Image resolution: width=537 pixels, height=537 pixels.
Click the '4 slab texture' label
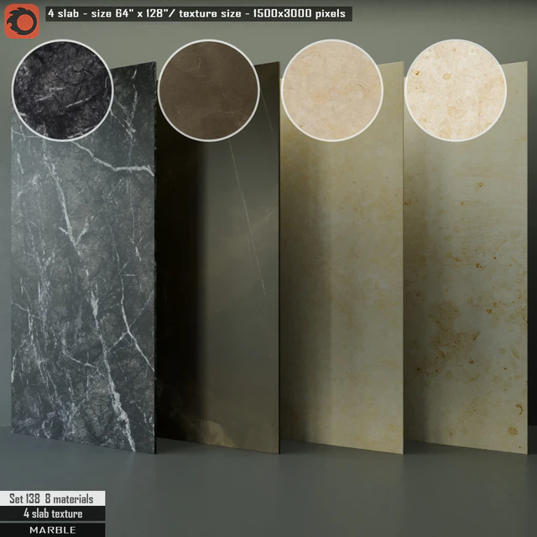(52, 514)
